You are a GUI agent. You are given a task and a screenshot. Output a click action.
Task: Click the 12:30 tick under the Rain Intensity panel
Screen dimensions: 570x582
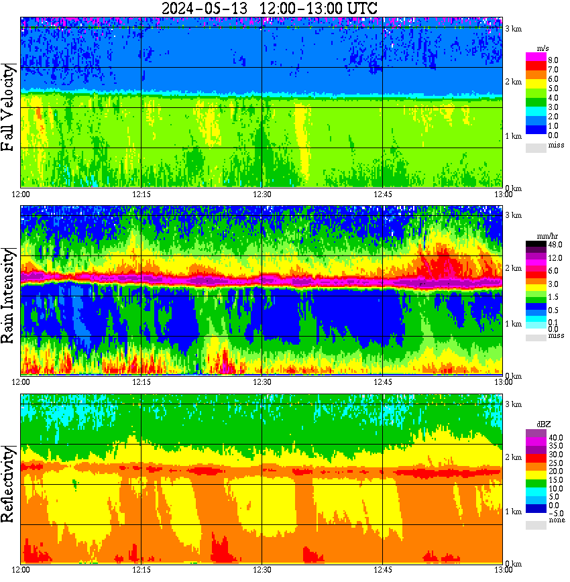[x=262, y=382]
